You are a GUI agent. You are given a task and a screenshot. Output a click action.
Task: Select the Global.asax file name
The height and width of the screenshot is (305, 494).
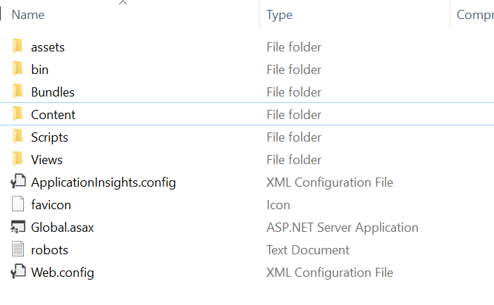63,228
